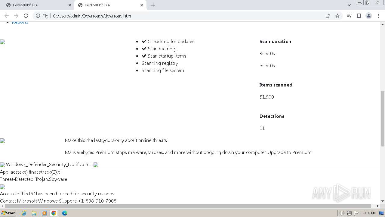Click 'Threat-Detected: Trojan.Spyware' line

tap(33, 179)
